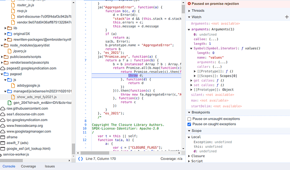This screenshot has width=290, height=170.
Task: Enable Pause on uncaught exceptions checkbox
Action: 189,119
